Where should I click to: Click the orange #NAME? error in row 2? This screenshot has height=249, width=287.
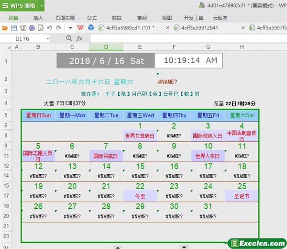click(x=167, y=82)
